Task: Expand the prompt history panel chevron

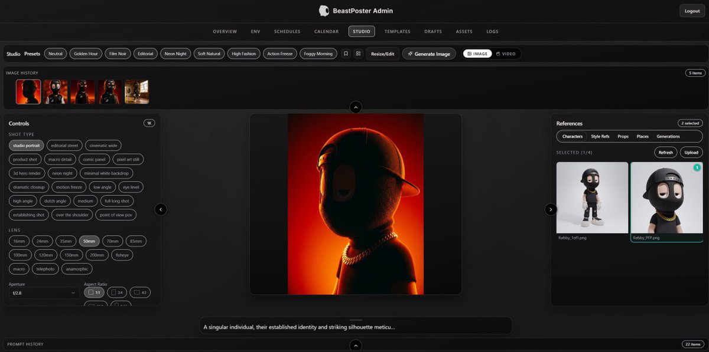Action: click(x=356, y=346)
